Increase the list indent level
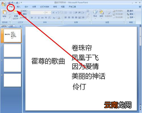Image resolution: width=142 pixels, height=113 pixels. pyautogui.click(x=79, y=13)
